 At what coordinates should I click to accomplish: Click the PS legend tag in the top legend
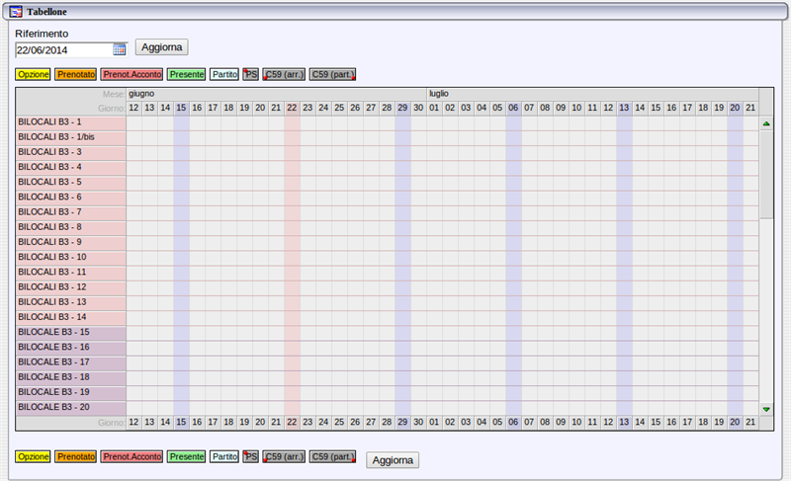tap(251, 74)
